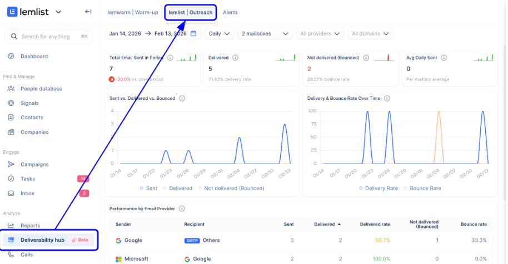Click the Bounce rate column header
Image resolution: width=508 pixels, height=264 pixels.
[474, 224]
